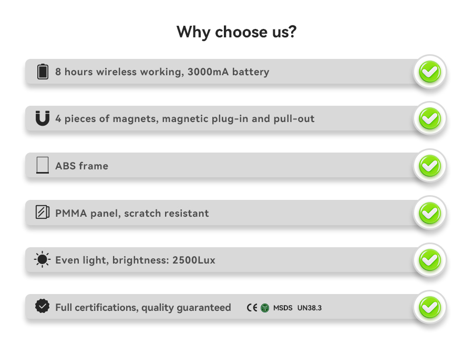Click the PMMA panel icon
This screenshot has height=354, width=473.
[x=43, y=213]
